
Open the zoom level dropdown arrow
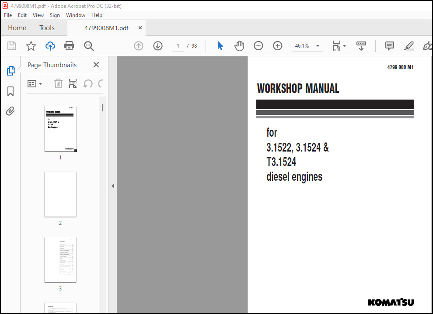pyautogui.click(x=318, y=46)
